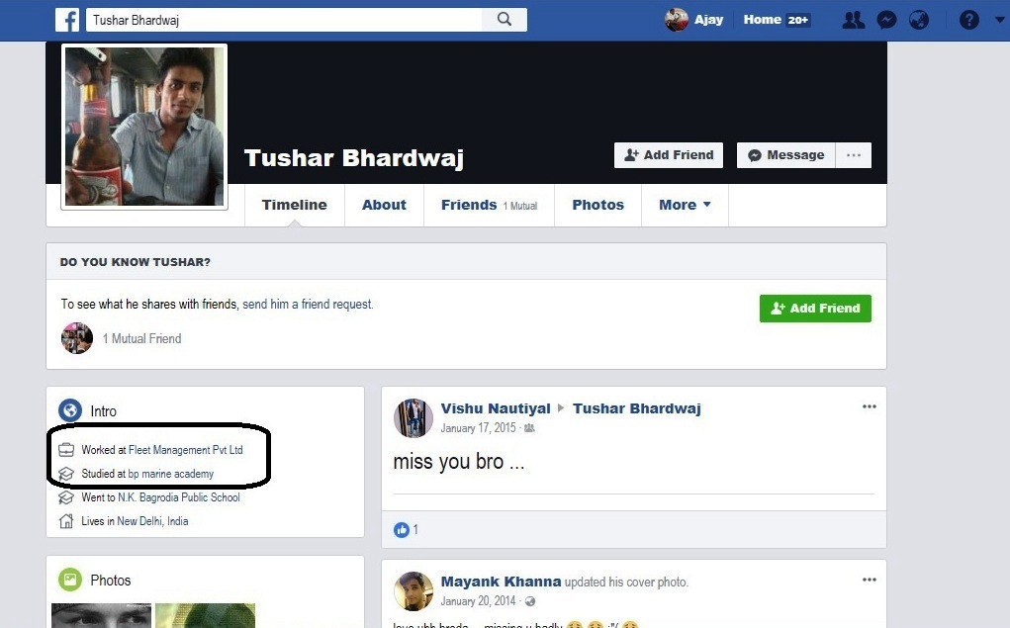Open the help question mark icon

coord(969,20)
